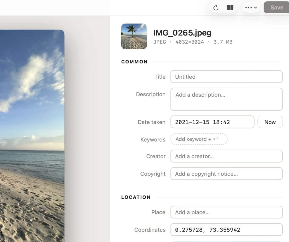Click the Description text area
This screenshot has width=289, height=242.
pyautogui.click(x=226, y=99)
